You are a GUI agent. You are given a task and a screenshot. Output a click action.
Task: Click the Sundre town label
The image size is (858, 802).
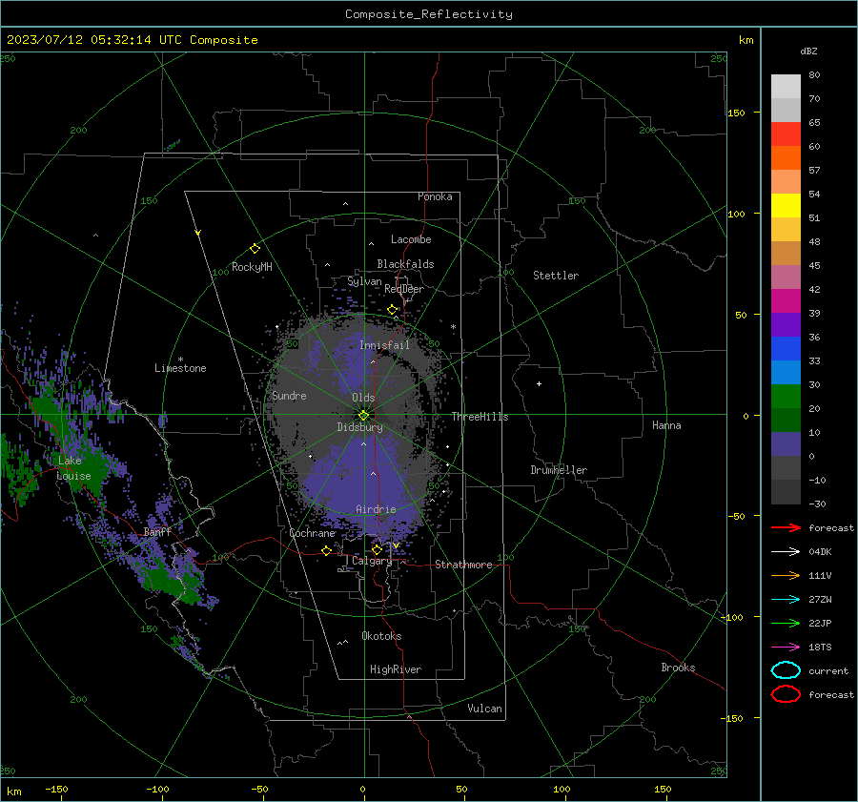(x=290, y=395)
